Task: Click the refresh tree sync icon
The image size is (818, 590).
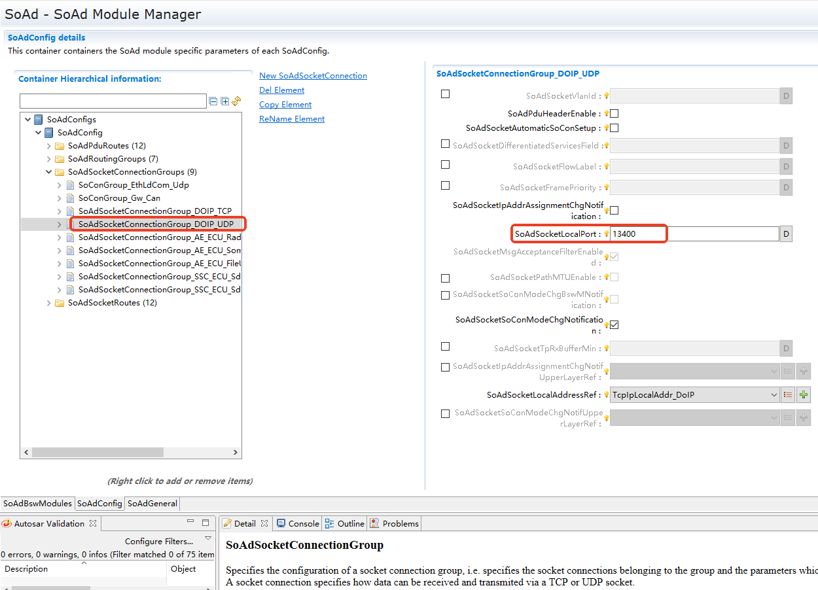Action: [236, 101]
